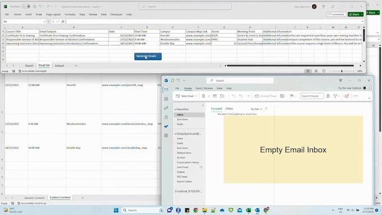This screenshot has height=215, width=382.
Task: Switch to the Other inbox tab
Action: pyautogui.click(x=229, y=108)
